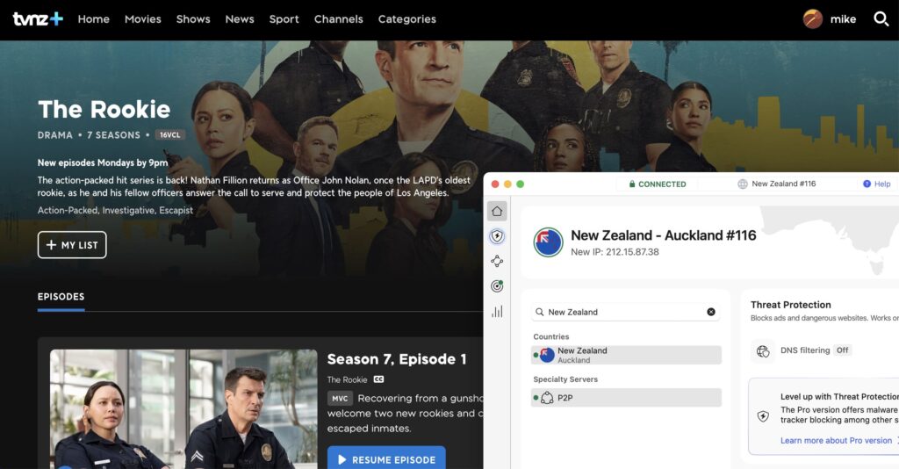
Task: Open the News section
Action: [x=240, y=19]
